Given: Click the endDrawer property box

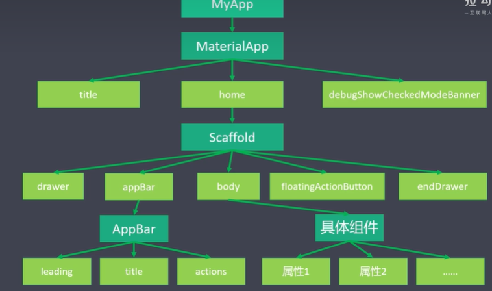Looking at the screenshot, I should 441,186.
